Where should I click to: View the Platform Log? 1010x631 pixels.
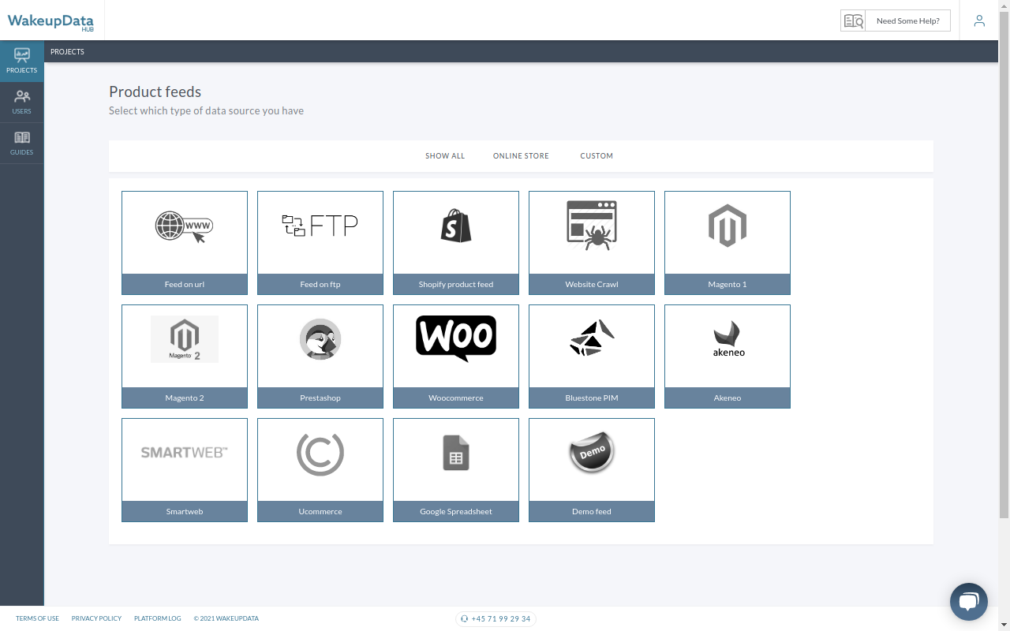[157, 618]
